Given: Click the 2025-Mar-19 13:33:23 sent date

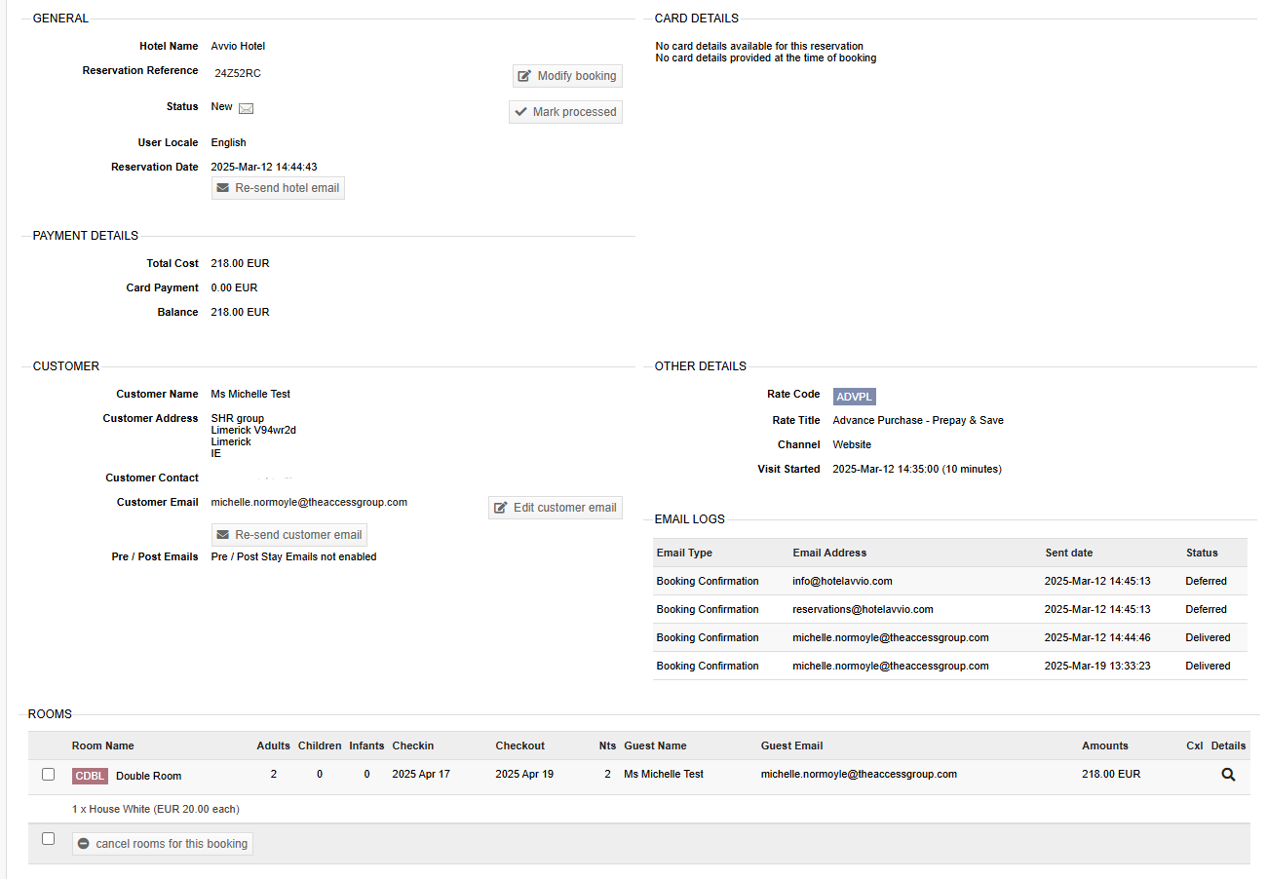Looking at the screenshot, I should click(1096, 666).
